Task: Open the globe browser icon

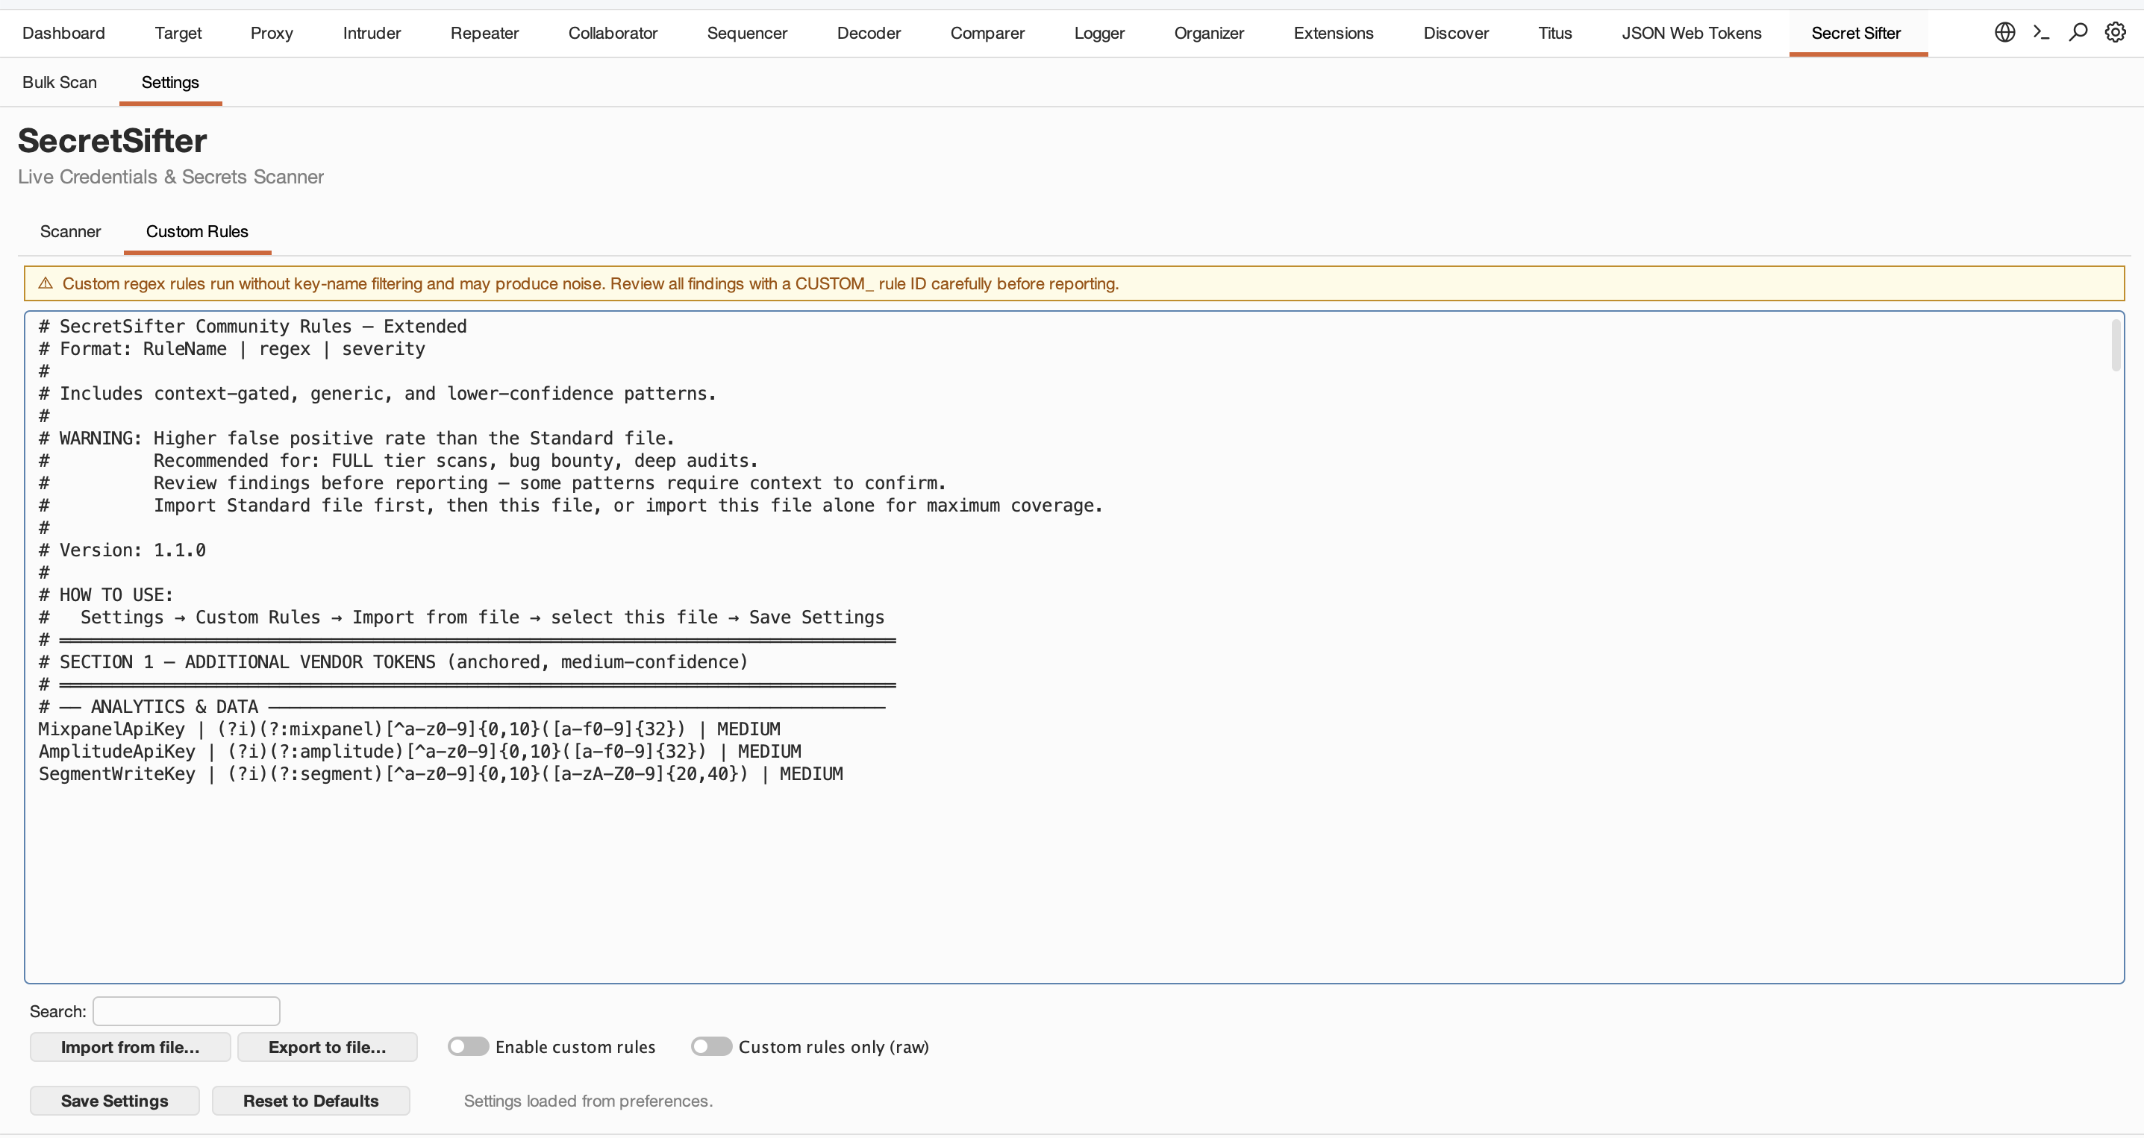Action: (2004, 33)
